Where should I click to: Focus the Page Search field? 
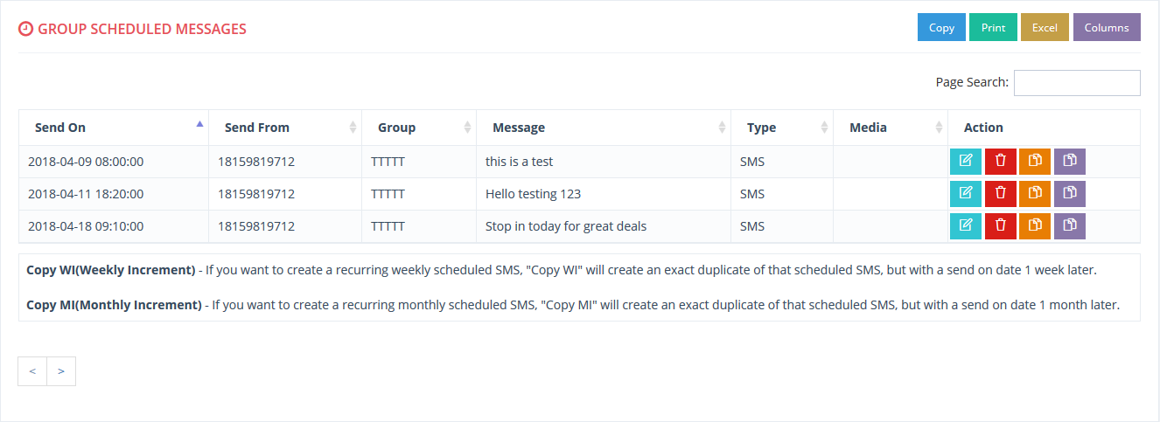[1077, 83]
